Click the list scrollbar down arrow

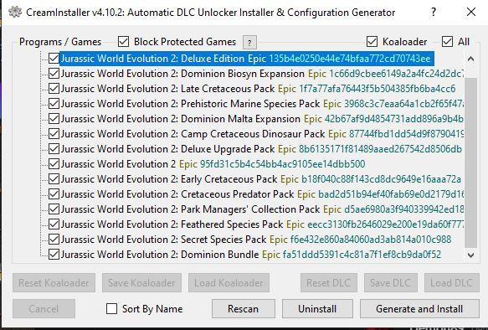coord(470,255)
